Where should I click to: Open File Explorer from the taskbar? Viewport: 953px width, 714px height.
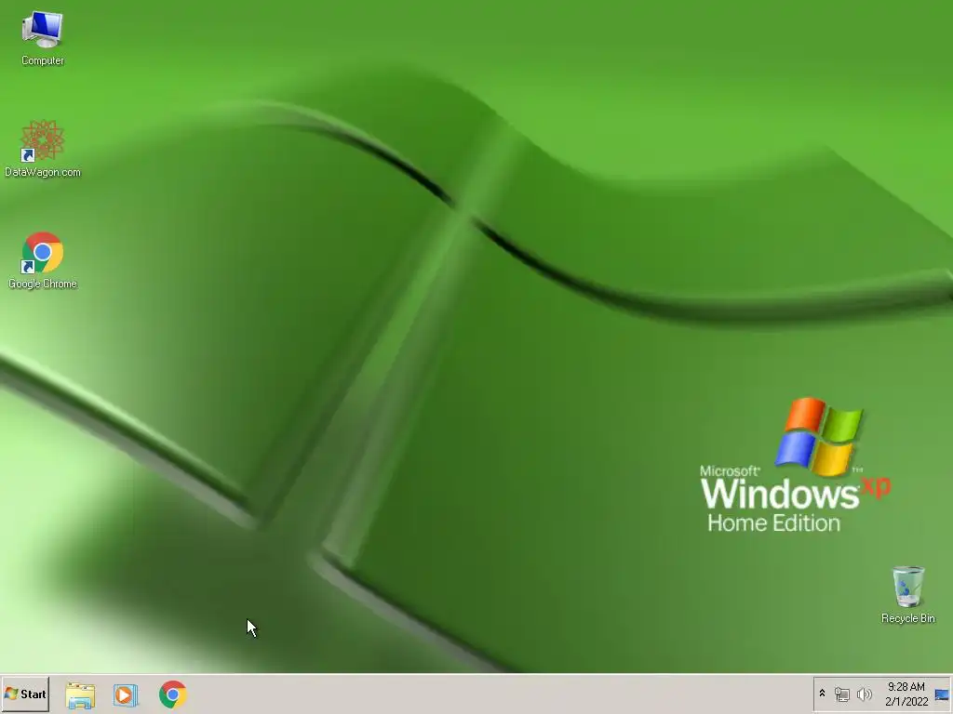click(x=80, y=695)
